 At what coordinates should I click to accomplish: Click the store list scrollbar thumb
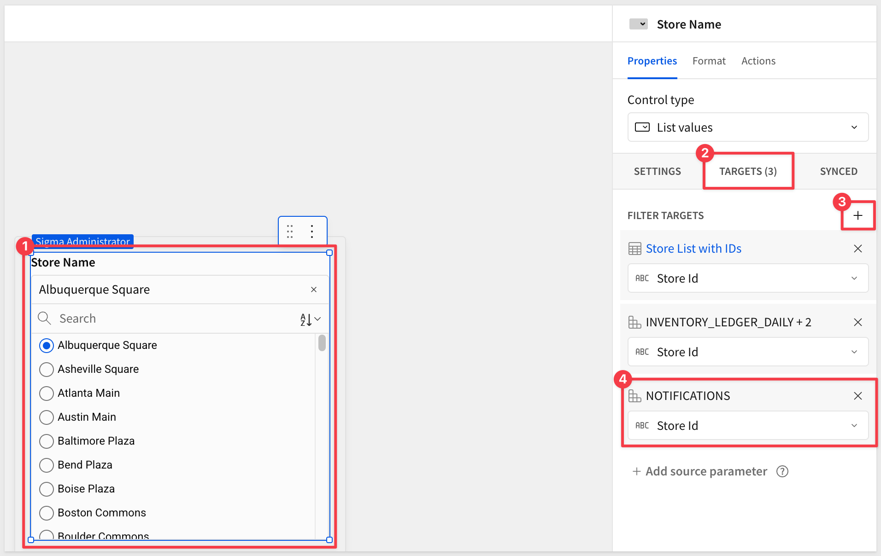click(x=322, y=343)
